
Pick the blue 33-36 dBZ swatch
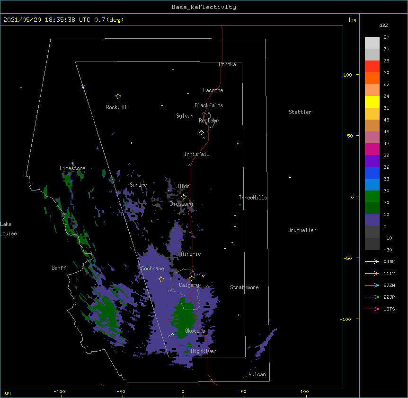(x=372, y=173)
